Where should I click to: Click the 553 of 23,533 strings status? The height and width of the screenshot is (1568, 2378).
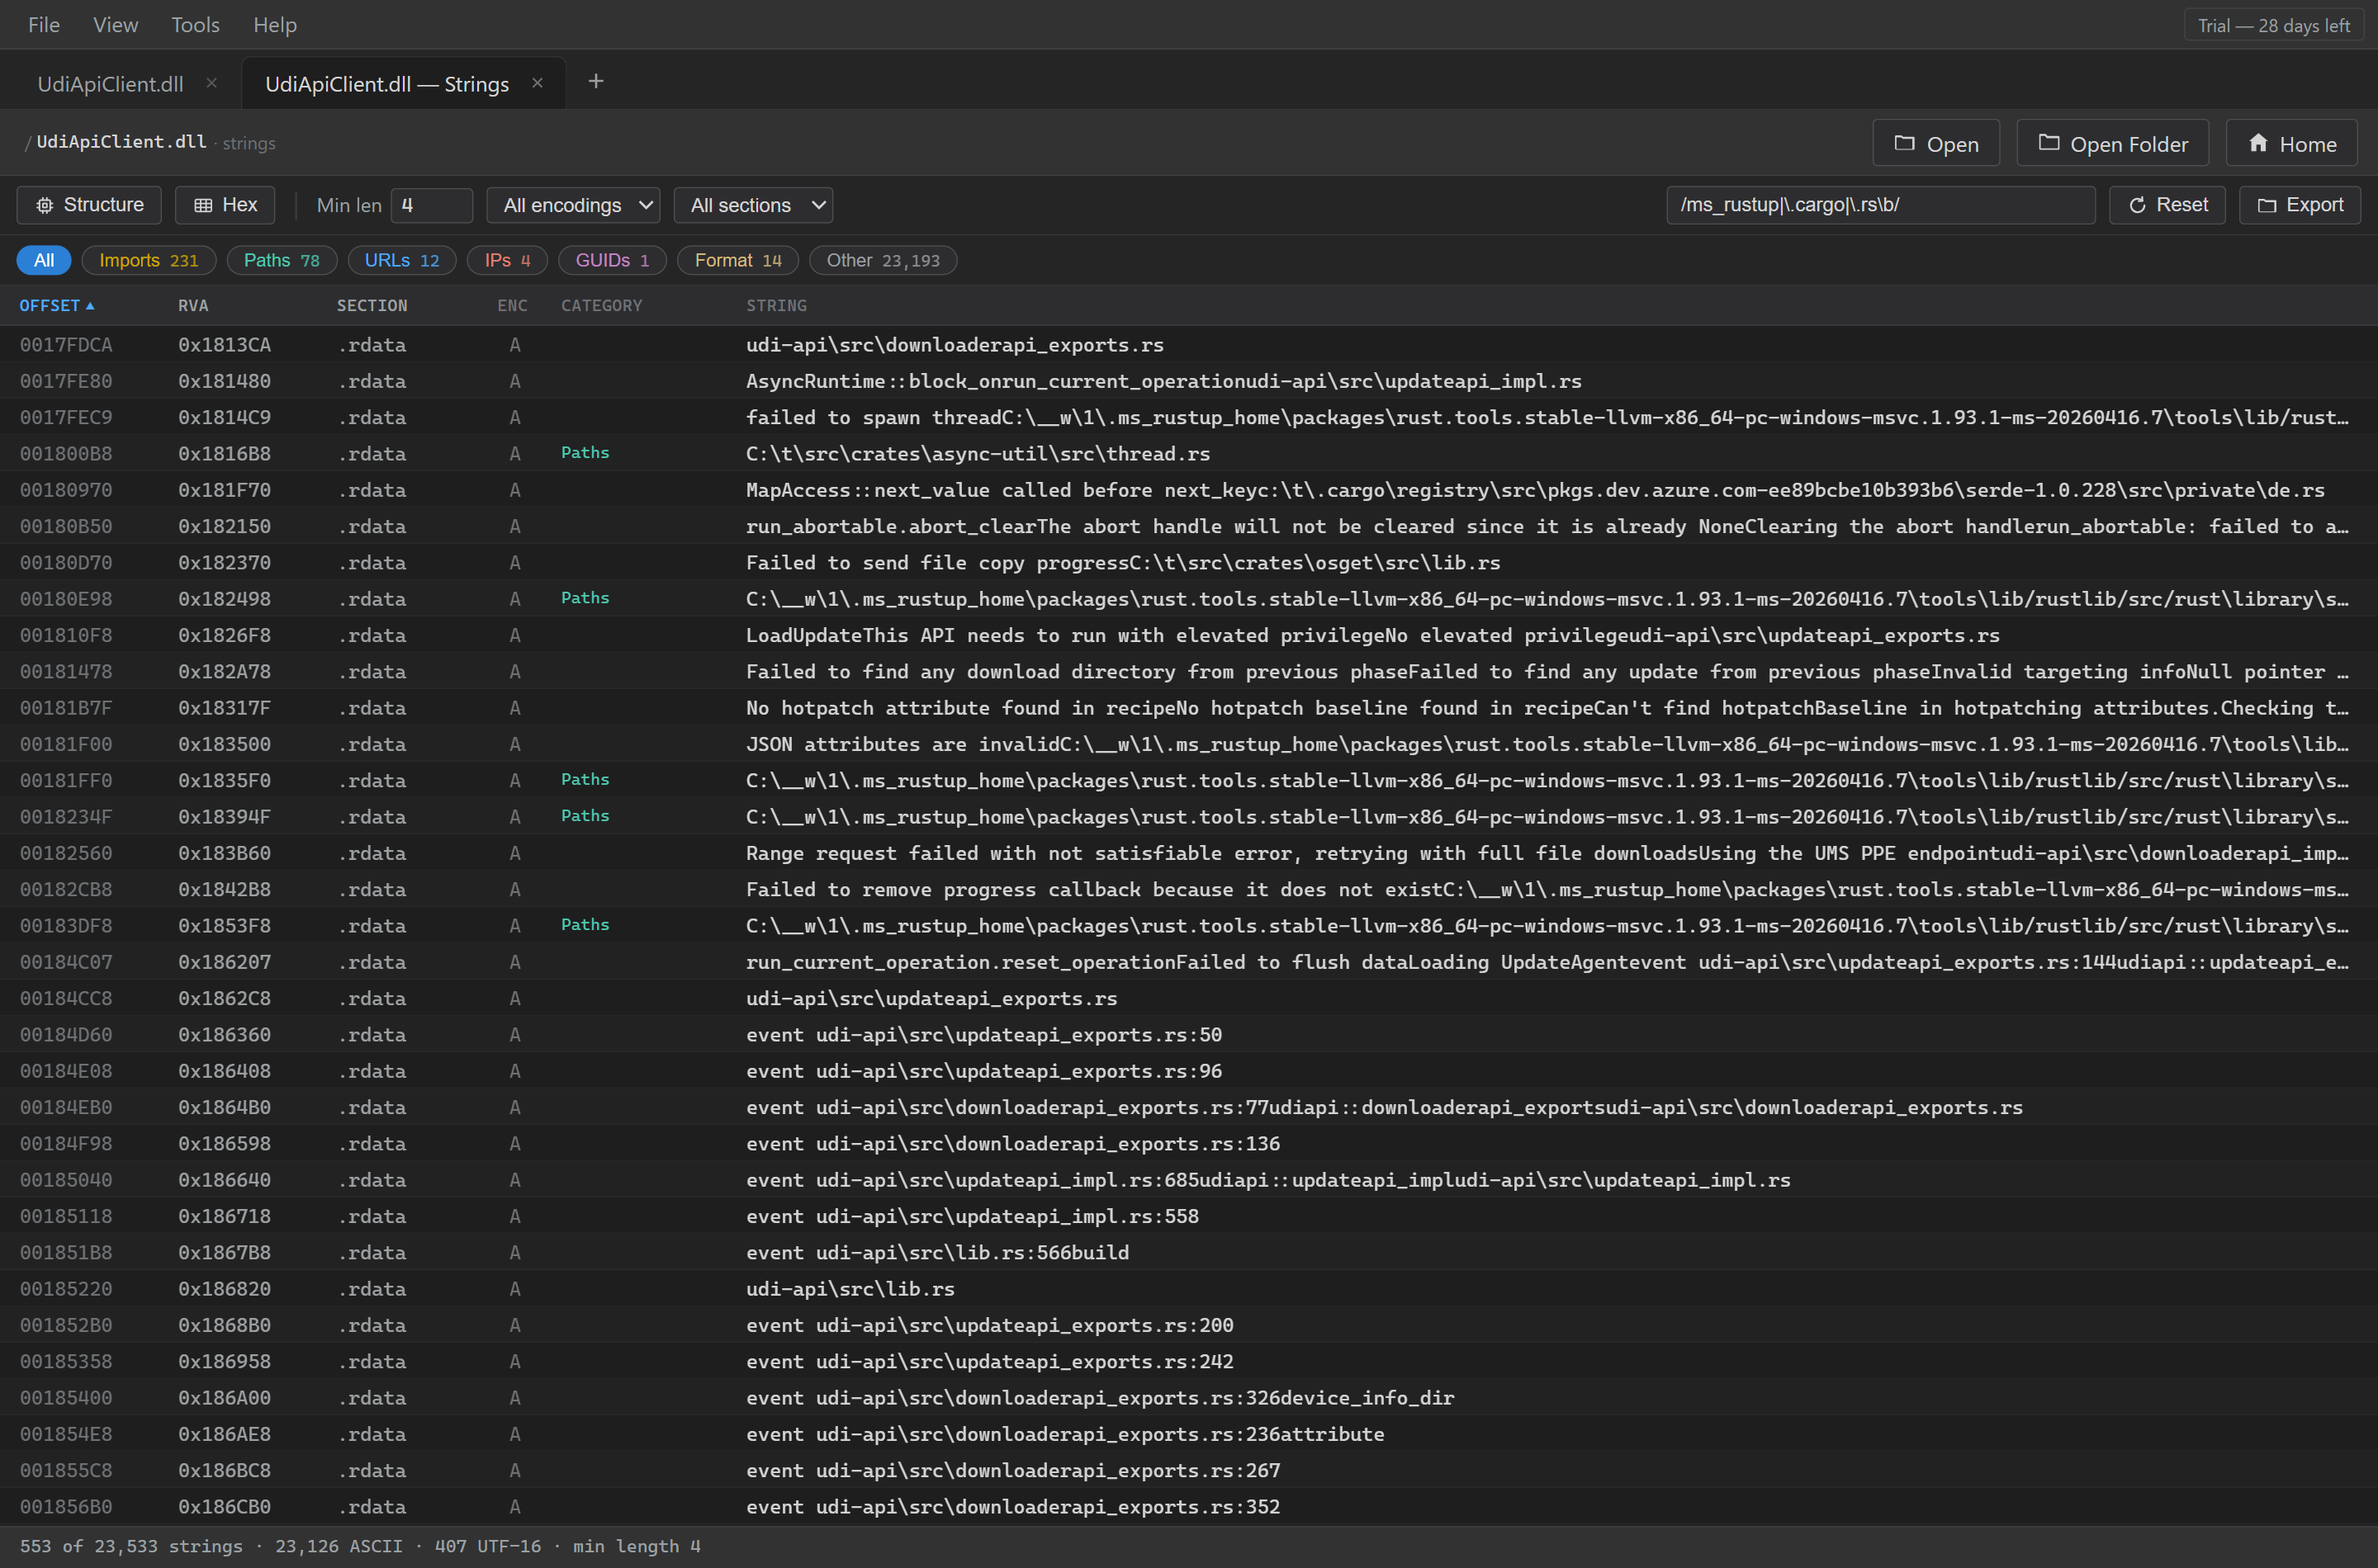pyautogui.click(x=131, y=1546)
